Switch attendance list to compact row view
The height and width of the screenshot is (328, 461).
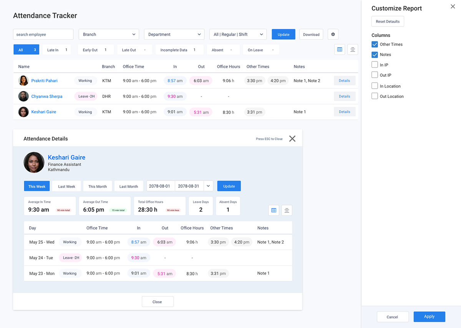(x=353, y=49)
